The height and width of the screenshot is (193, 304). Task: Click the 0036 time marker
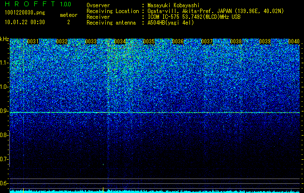pyautogui.click(x=178, y=41)
